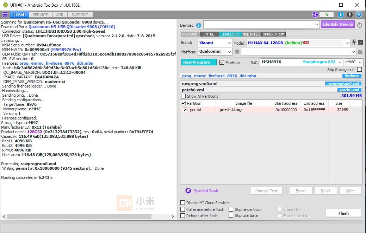The width and height of the screenshot is (366, 233).
Task: Click the log scroll right arrow
Action: pos(173,216)
